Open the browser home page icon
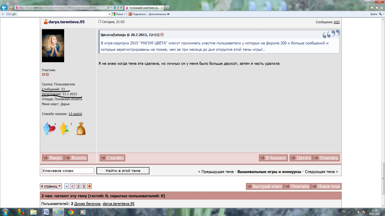 pos(372,8)
